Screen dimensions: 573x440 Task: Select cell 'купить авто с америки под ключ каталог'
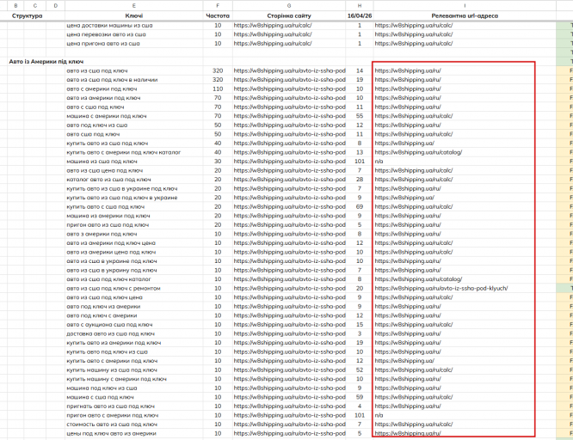(x=124, y=152)
